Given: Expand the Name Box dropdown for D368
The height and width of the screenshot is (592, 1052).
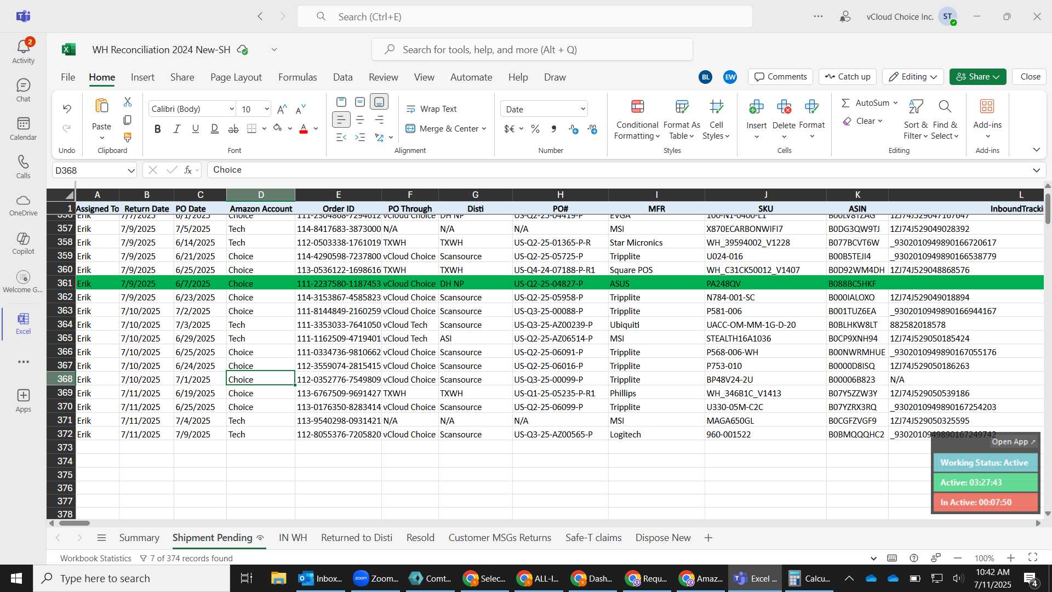Looking at the screenshot, I should point(131,170).
